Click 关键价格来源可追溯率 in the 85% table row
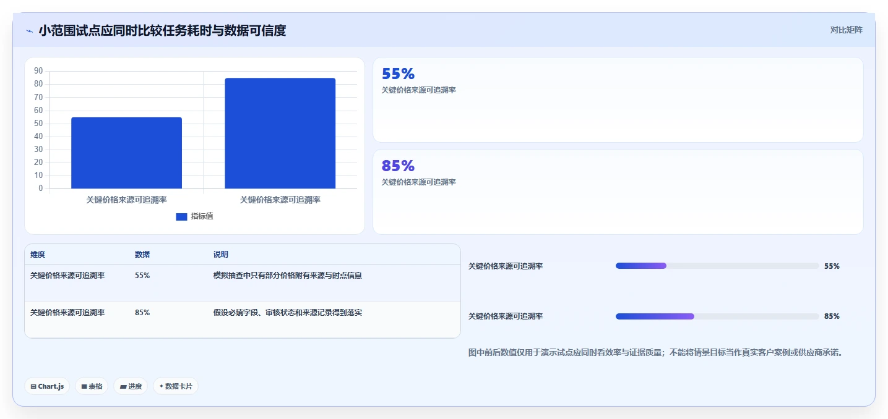Screen dimensions: 888x419 [67, 313]
